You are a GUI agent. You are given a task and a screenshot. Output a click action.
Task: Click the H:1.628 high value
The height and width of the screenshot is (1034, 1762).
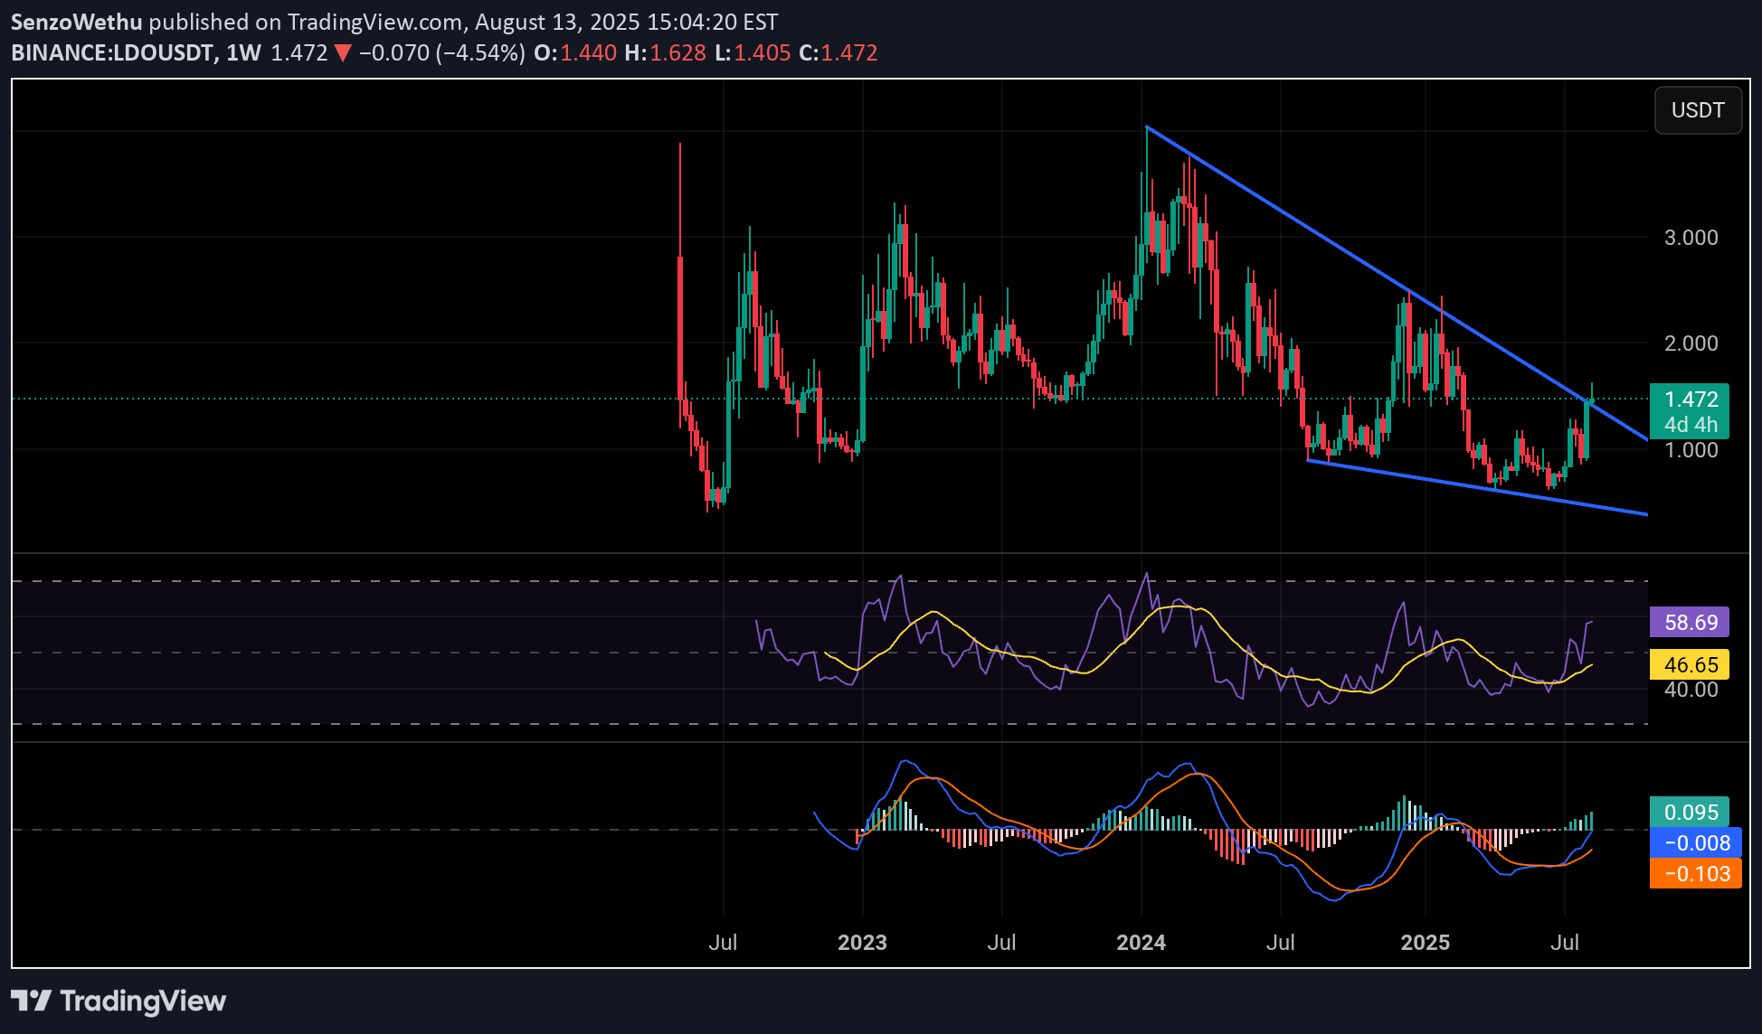click(x=665, y=52)
